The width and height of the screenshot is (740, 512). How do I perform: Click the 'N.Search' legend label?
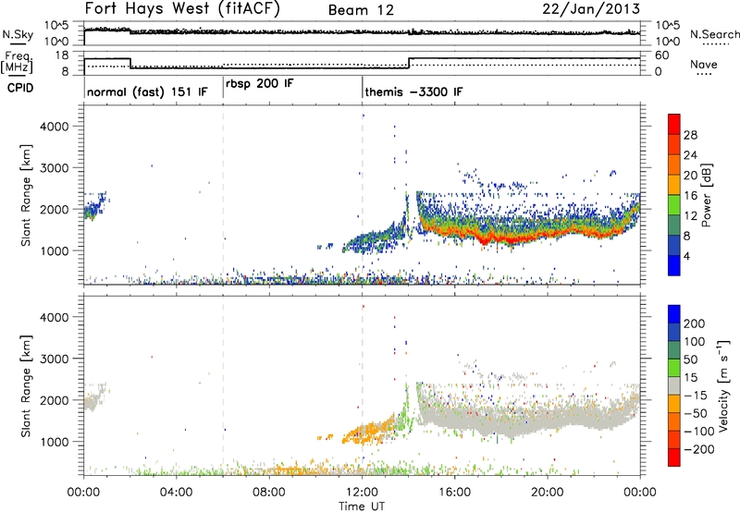tap(715, 34)
